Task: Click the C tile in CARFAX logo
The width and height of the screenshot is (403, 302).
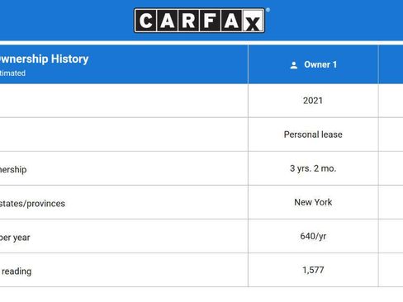Action: [145, 21]
